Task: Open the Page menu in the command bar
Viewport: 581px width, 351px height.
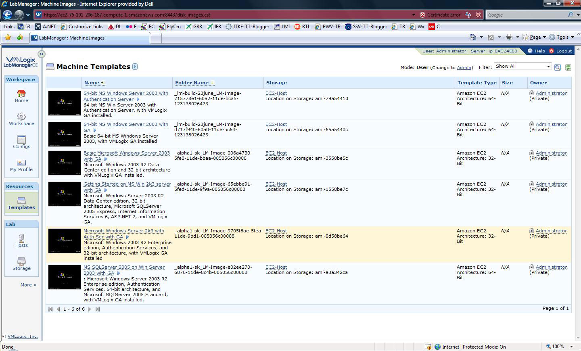Action: tap(534, 37)
